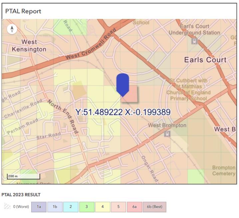This screenshot has width=239, height=218.
Task: Click the West Cromwell Road label
Action: click(91, 44)
